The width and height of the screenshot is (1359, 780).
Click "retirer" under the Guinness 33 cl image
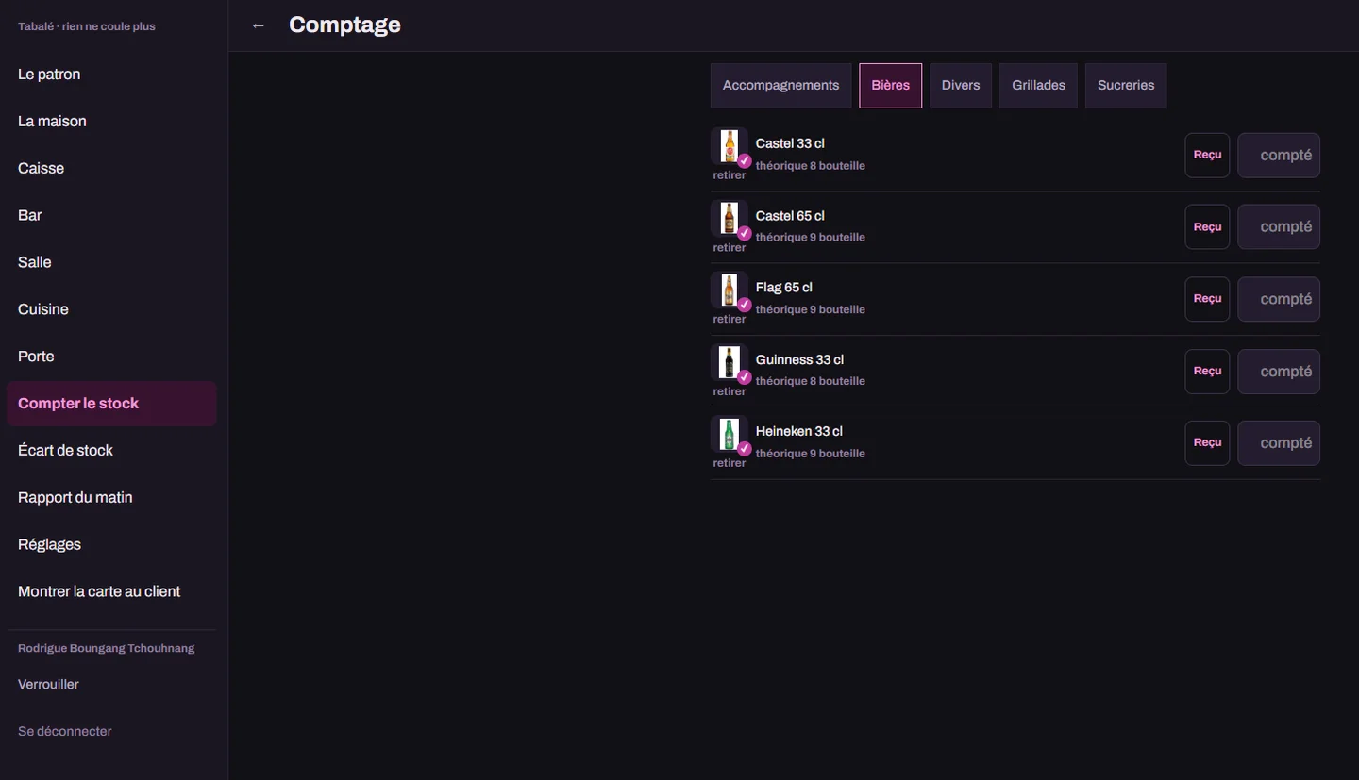point(730,391)
